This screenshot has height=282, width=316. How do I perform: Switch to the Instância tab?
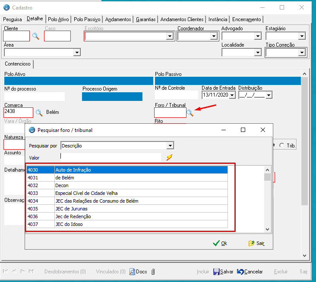click(x=218, y=19)
